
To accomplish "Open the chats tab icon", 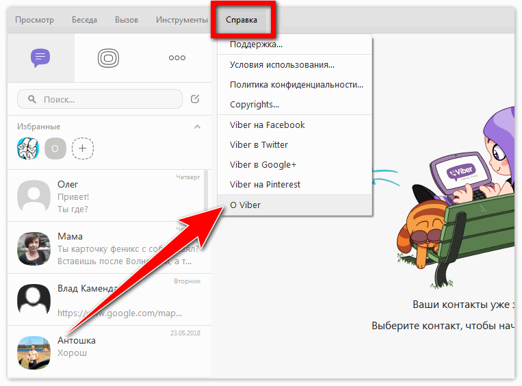I will (40, 58).
